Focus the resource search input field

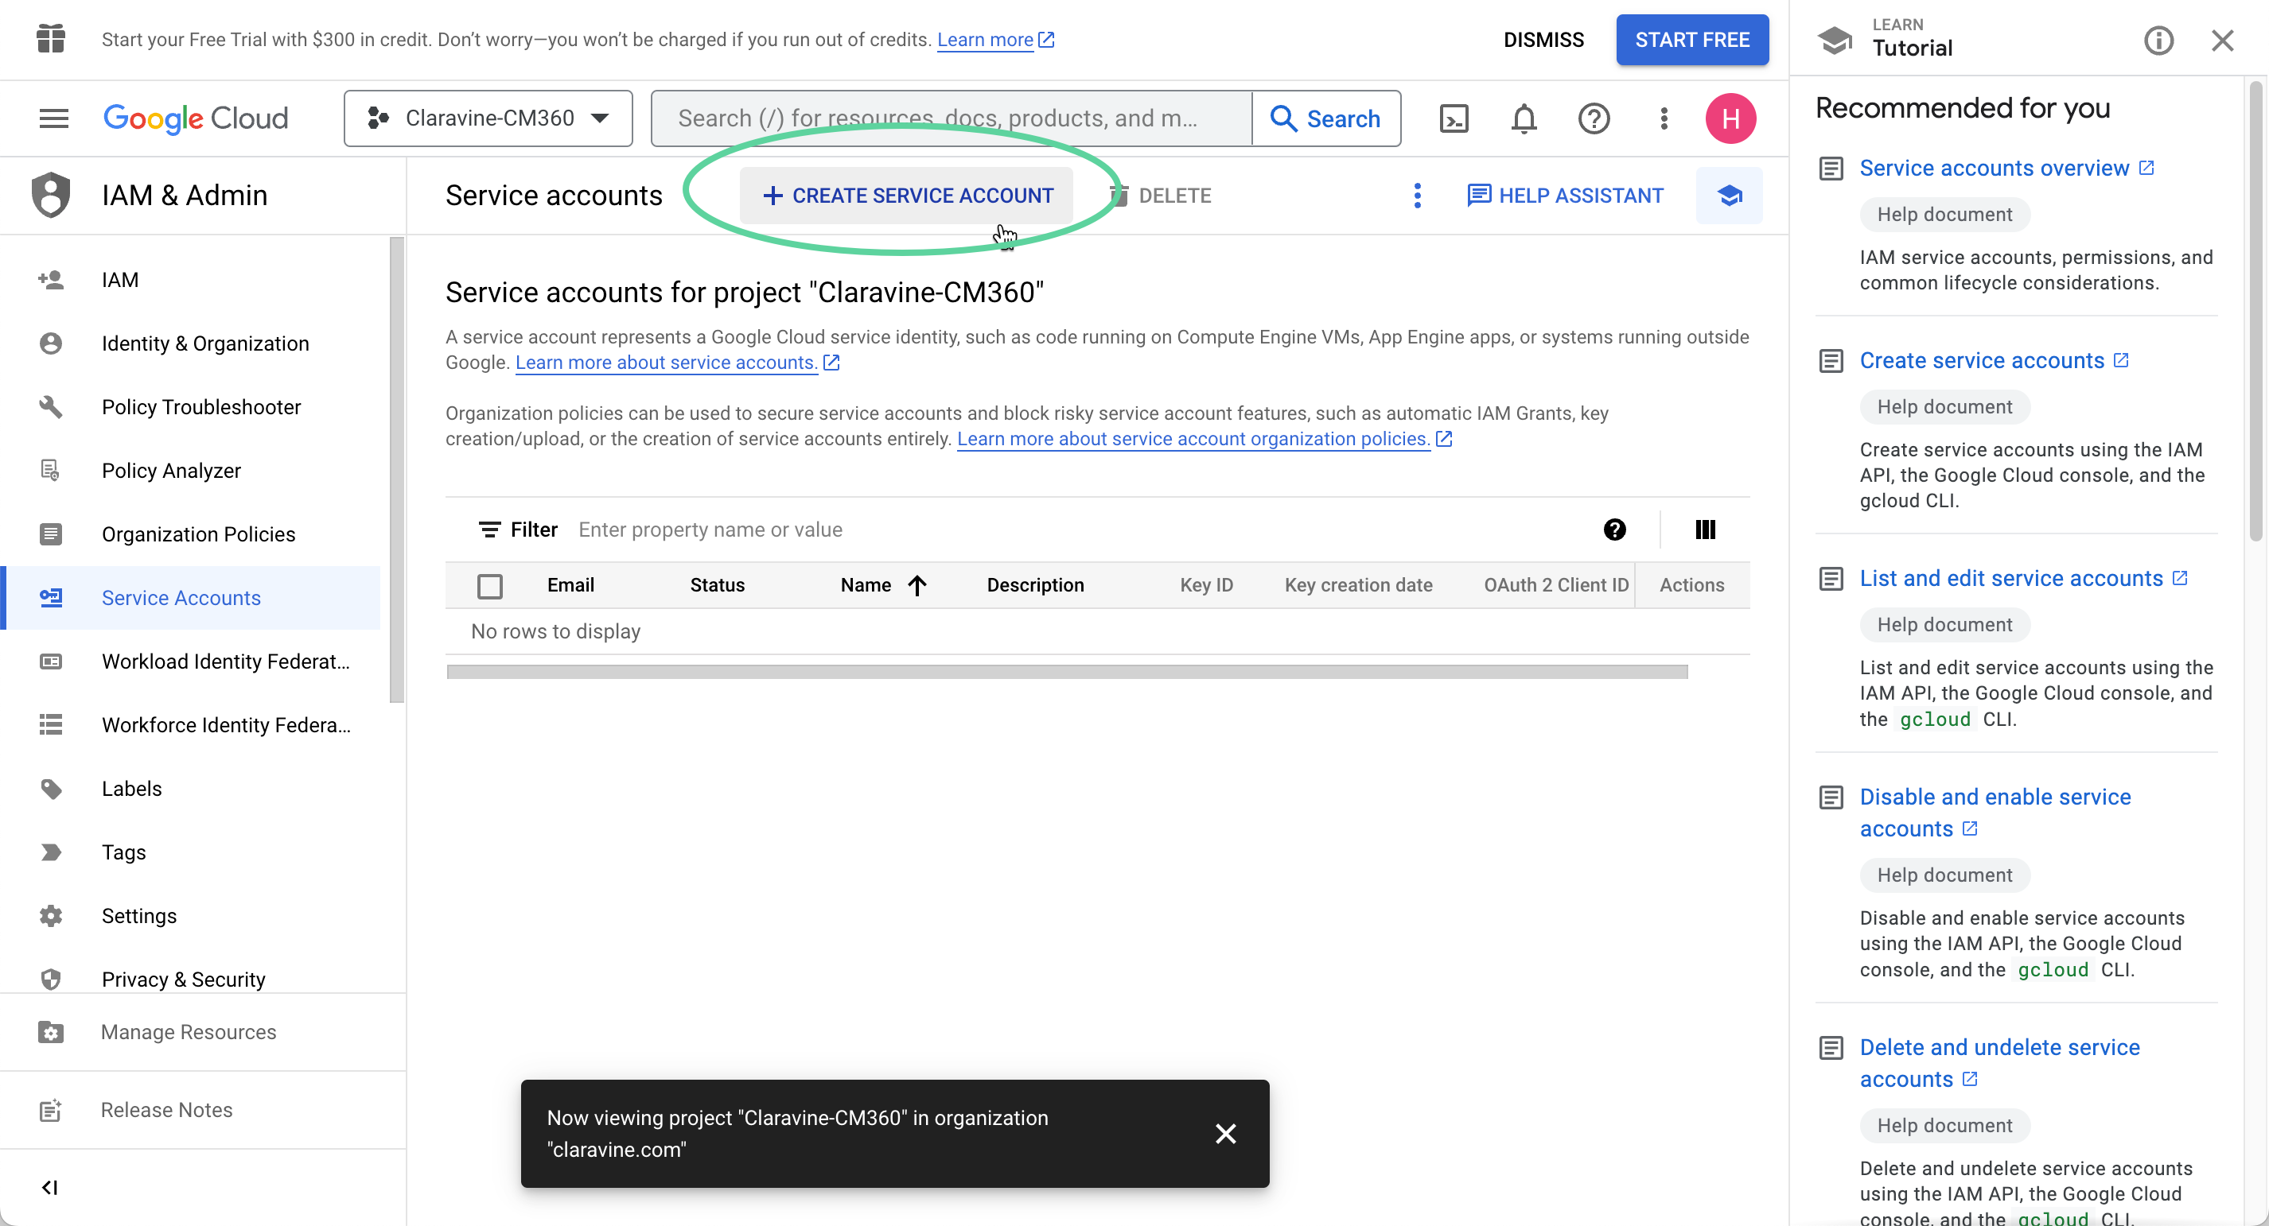pyautogui.click(x=952, y=118)
